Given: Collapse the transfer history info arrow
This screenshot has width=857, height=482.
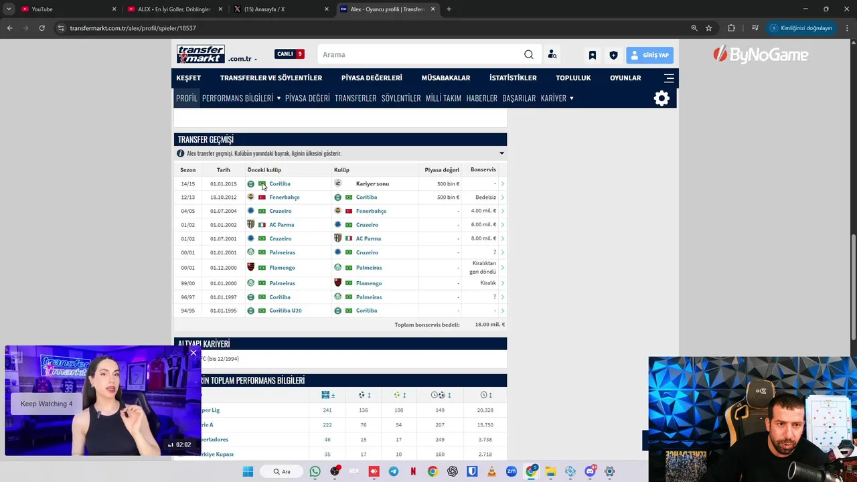Looking at the screenshot, I should [501, 153].
